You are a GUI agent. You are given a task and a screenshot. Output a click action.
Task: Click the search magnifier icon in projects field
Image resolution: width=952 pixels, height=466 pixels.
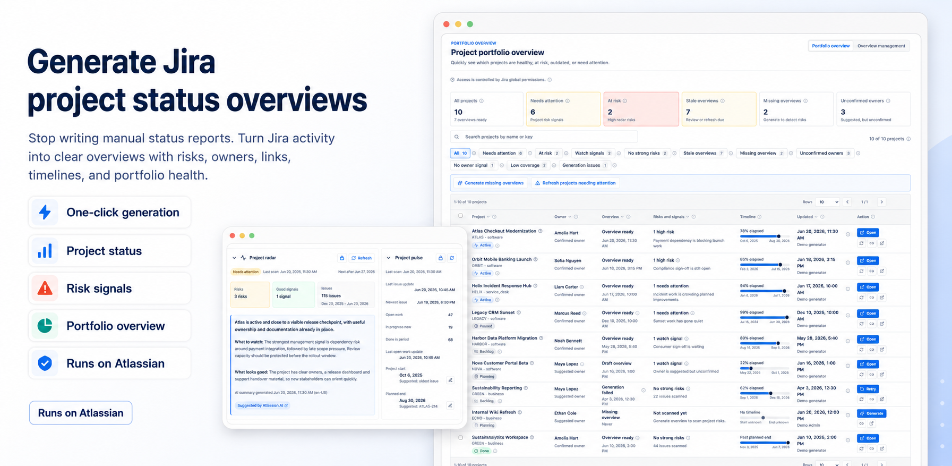coord(457,137)
